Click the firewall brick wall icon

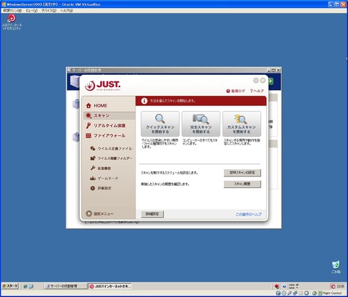(88, 136)
